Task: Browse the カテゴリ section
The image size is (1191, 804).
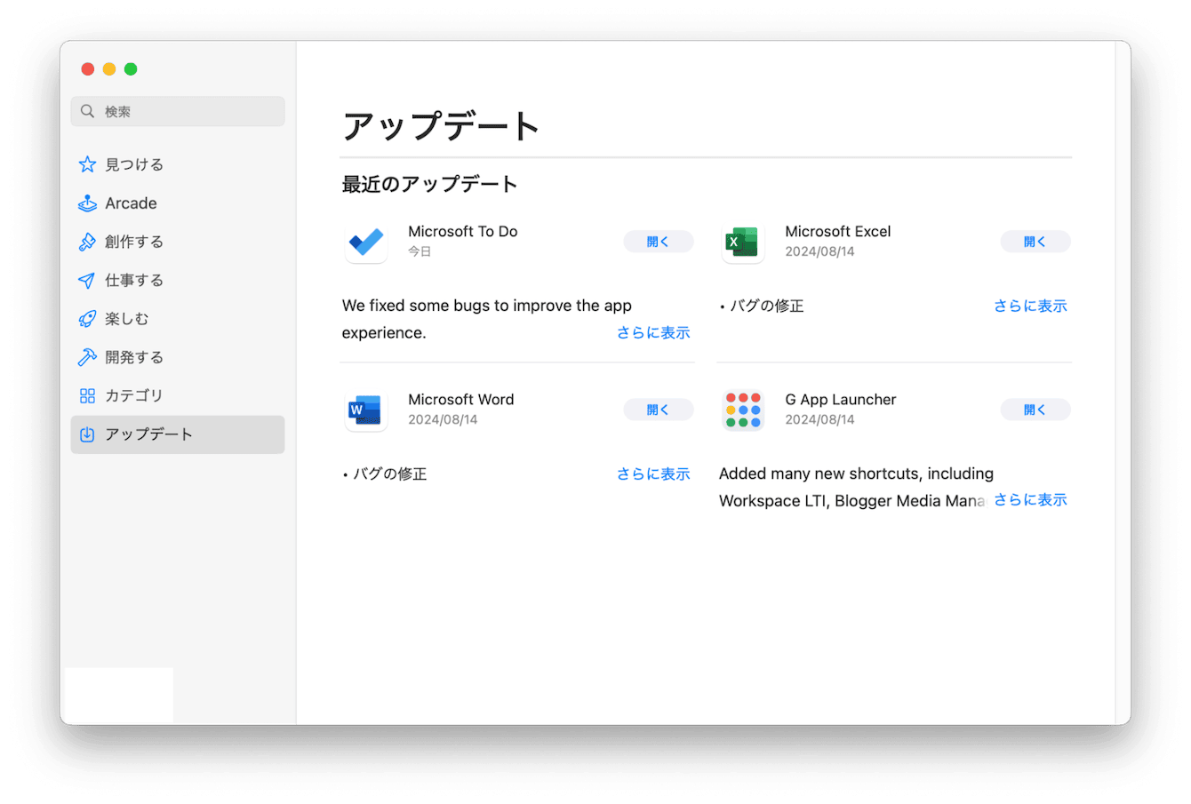Action: point(178,395)
